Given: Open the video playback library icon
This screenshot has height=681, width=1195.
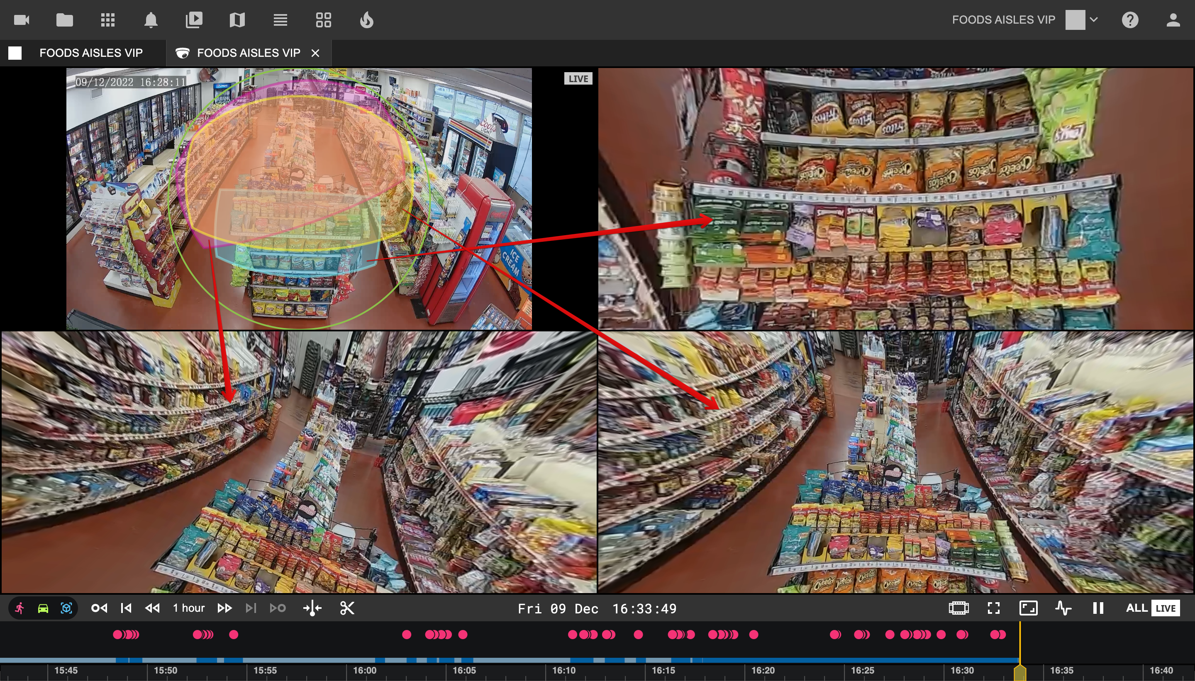Looking at the screenshot, I should point(194,19).
